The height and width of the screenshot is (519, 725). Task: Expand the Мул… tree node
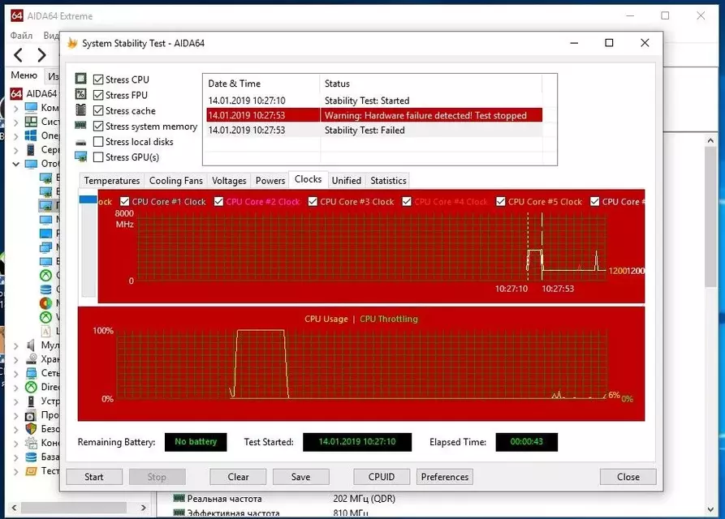[x=15, y=345]
